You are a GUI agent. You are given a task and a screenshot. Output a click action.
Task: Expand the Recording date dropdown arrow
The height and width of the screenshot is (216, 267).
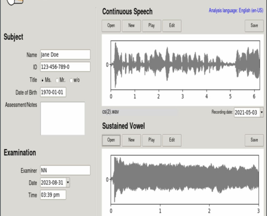tap(262, 112)
